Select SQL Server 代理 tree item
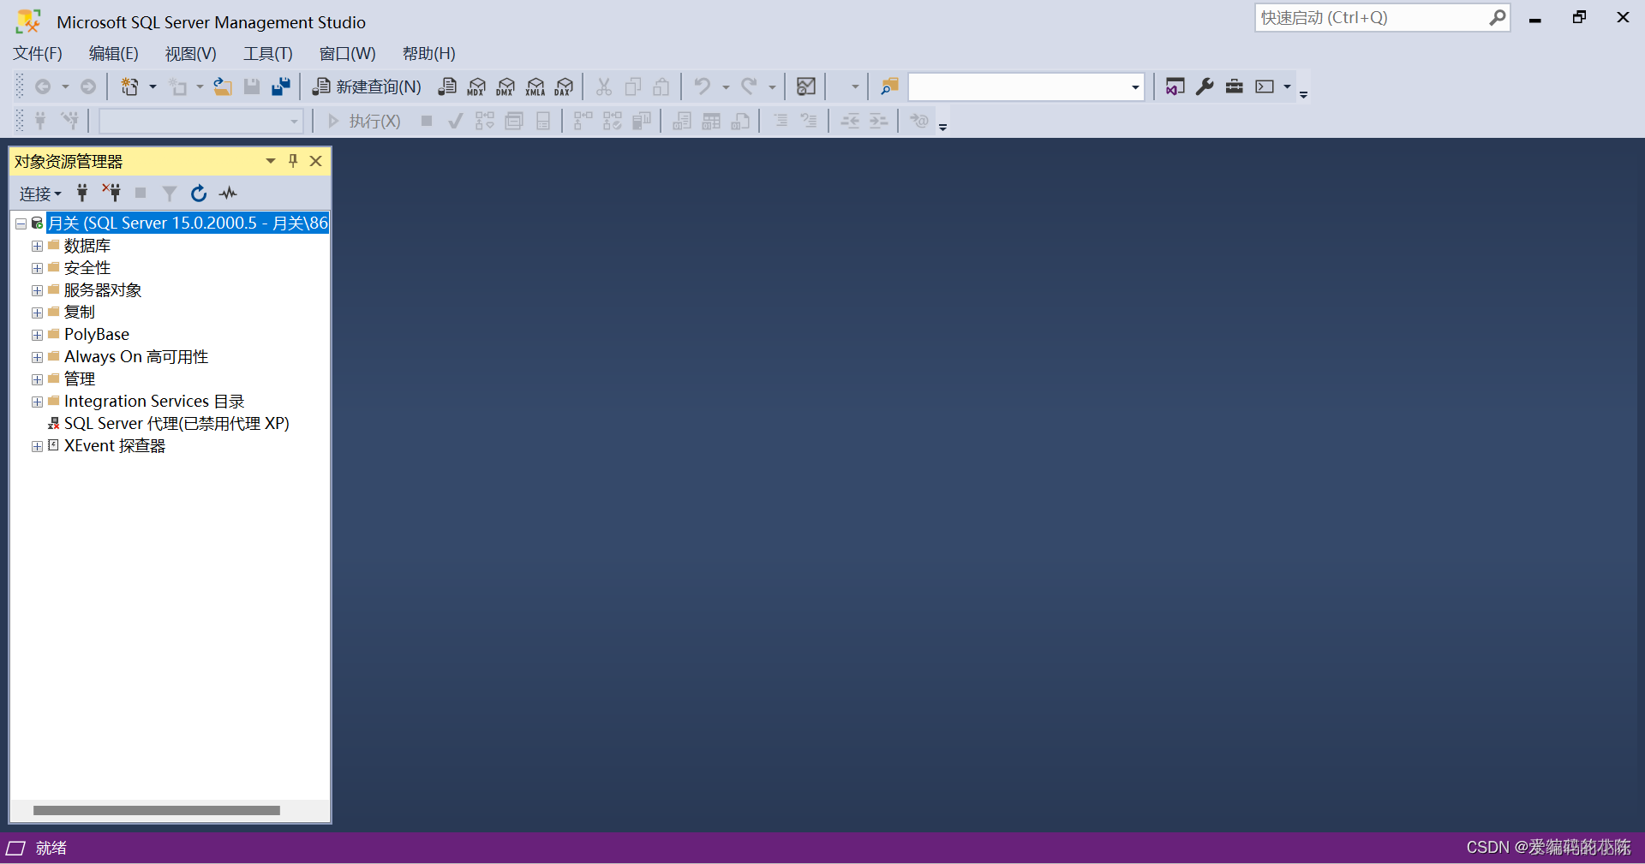 pyautogui.click(x=176, y=423)
